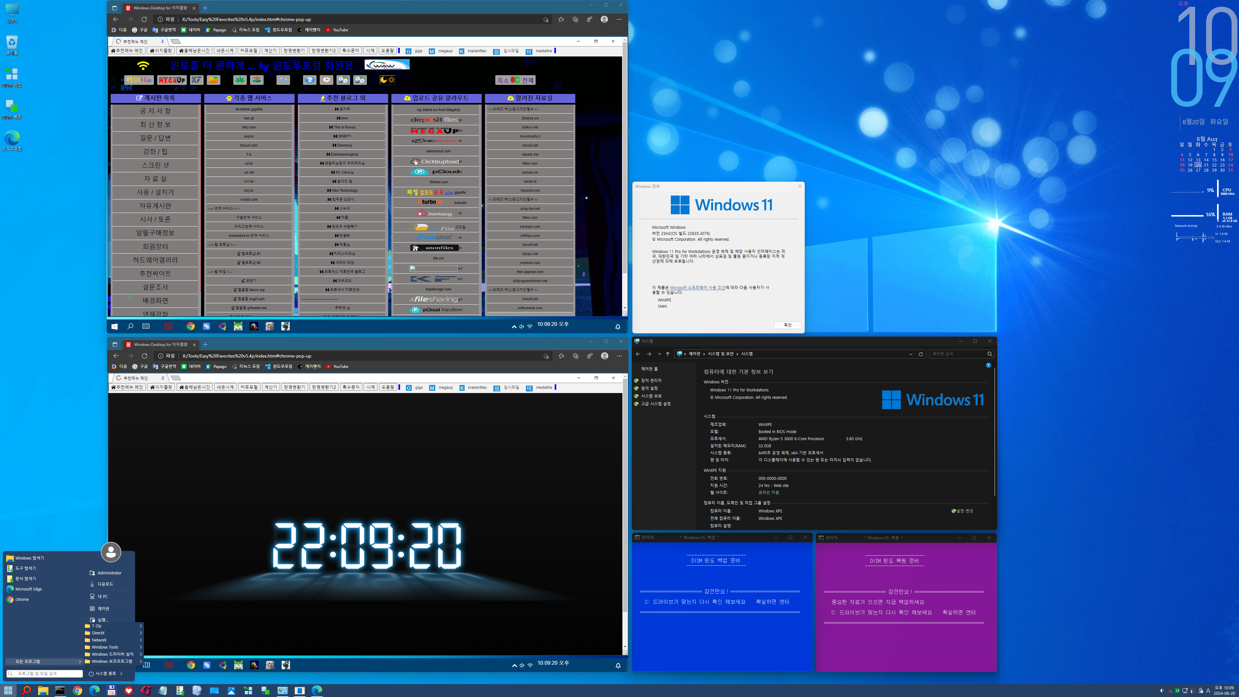Click the wrench tools icon on the favorites page
The image size is (1239, 697).
click(283, 80)
